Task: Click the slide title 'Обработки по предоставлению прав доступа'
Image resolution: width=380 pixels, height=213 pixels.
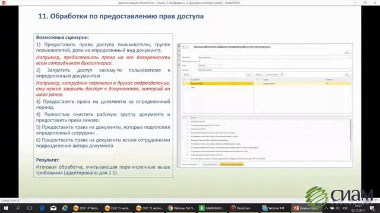Action: pos(127,16)
